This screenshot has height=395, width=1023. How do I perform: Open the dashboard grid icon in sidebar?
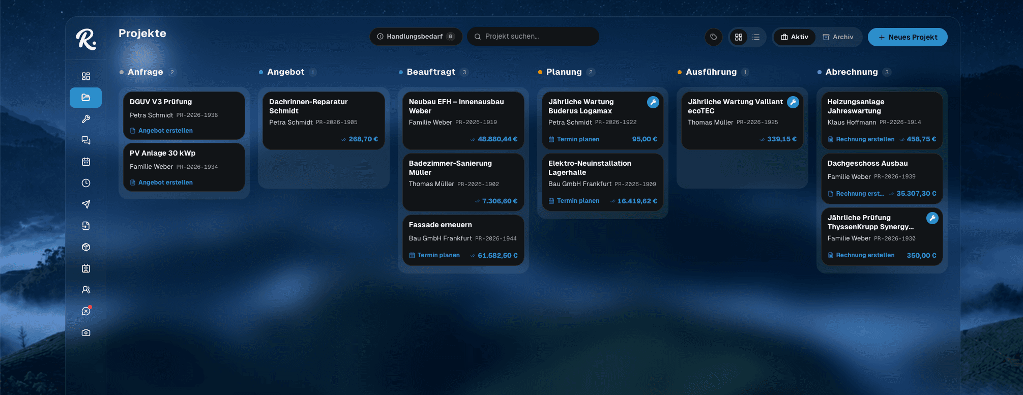click(x=86, y=76)
